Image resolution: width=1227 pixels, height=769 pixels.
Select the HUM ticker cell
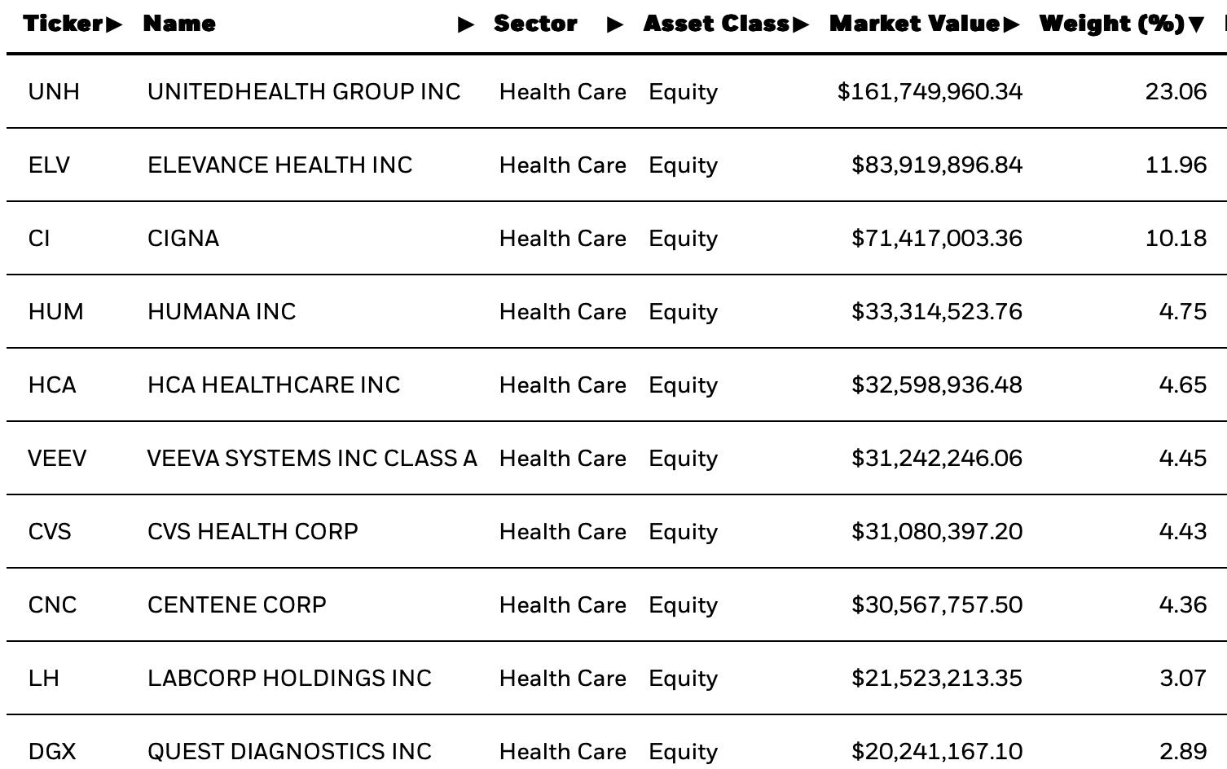pyautogui.click(x=55, y=311)
